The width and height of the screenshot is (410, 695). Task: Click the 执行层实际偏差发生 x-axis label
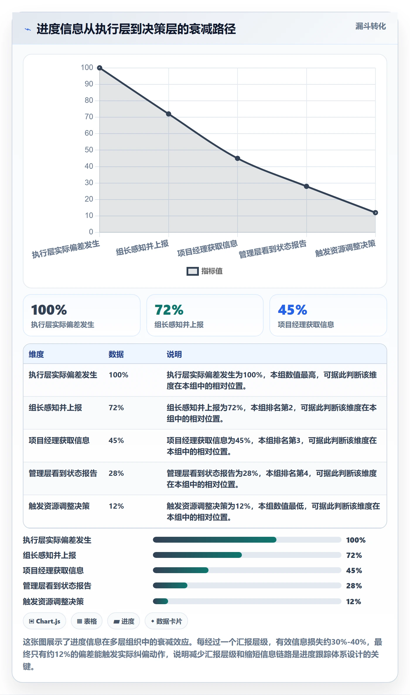[x=66, y=249]
